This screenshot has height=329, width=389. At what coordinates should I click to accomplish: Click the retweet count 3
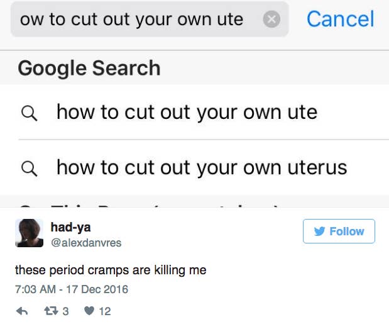click(x=65, y=311)
